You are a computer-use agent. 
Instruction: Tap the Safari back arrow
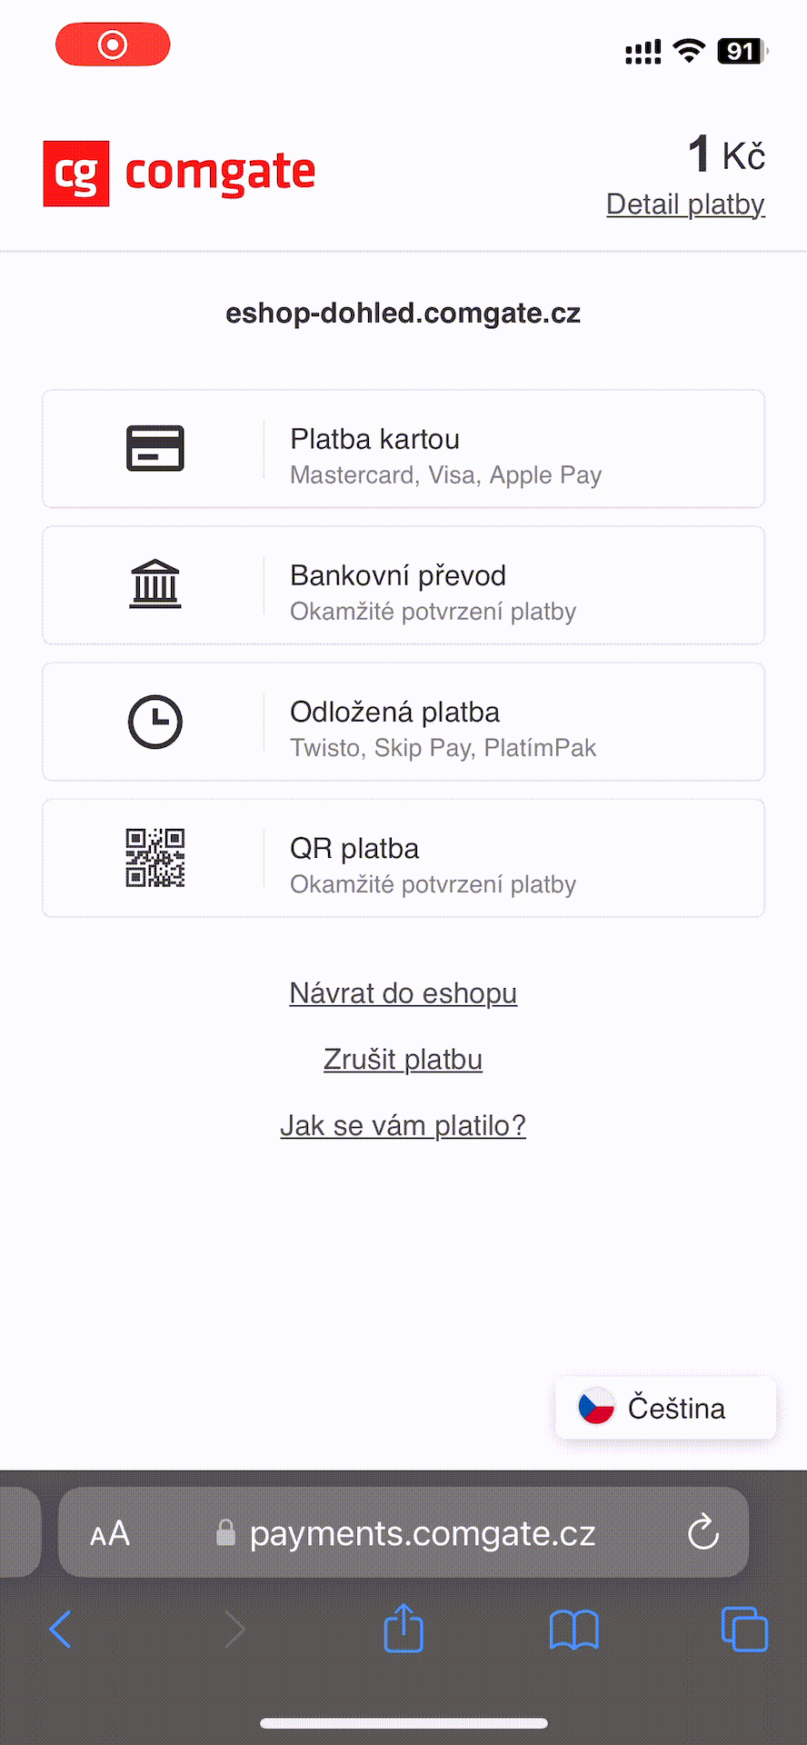(x=61, y=1629)
